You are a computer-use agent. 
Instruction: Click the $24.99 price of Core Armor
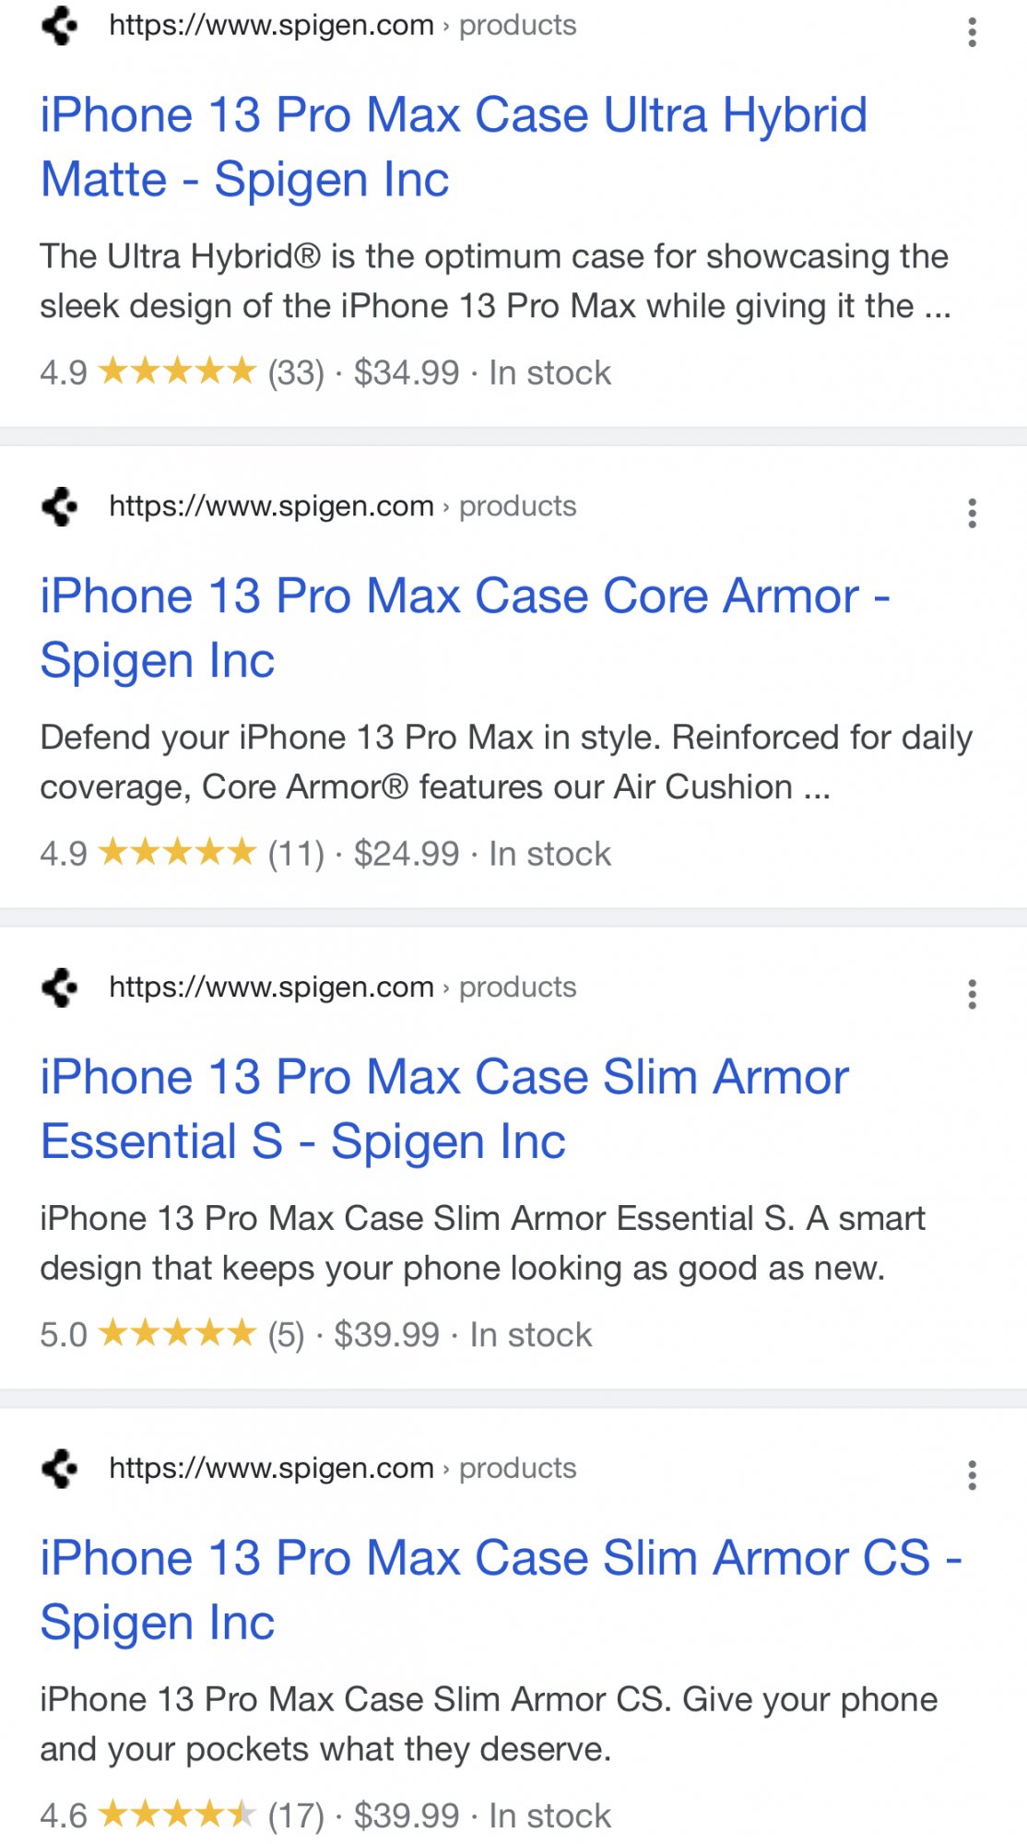pyautogui.click(x=407, y=854)
